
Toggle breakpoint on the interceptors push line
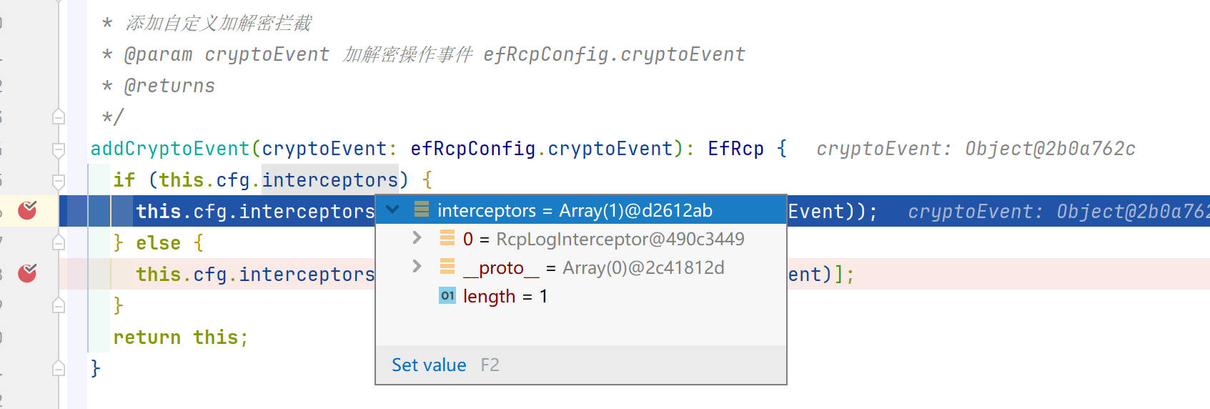pyautogui.click(x=27, y=210)
